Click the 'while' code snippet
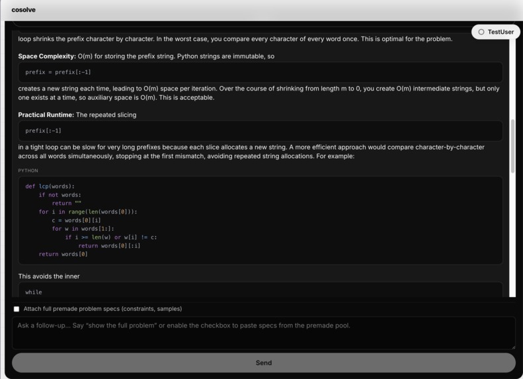Image resolution: width=523 pixels, height=379 pixels. point(34,292)
